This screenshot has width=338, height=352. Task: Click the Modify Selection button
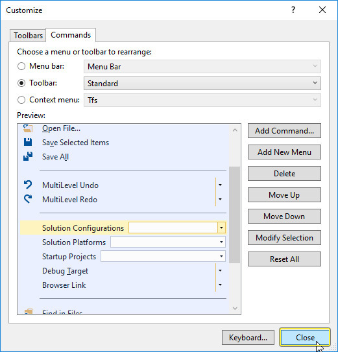coord(284,237)
